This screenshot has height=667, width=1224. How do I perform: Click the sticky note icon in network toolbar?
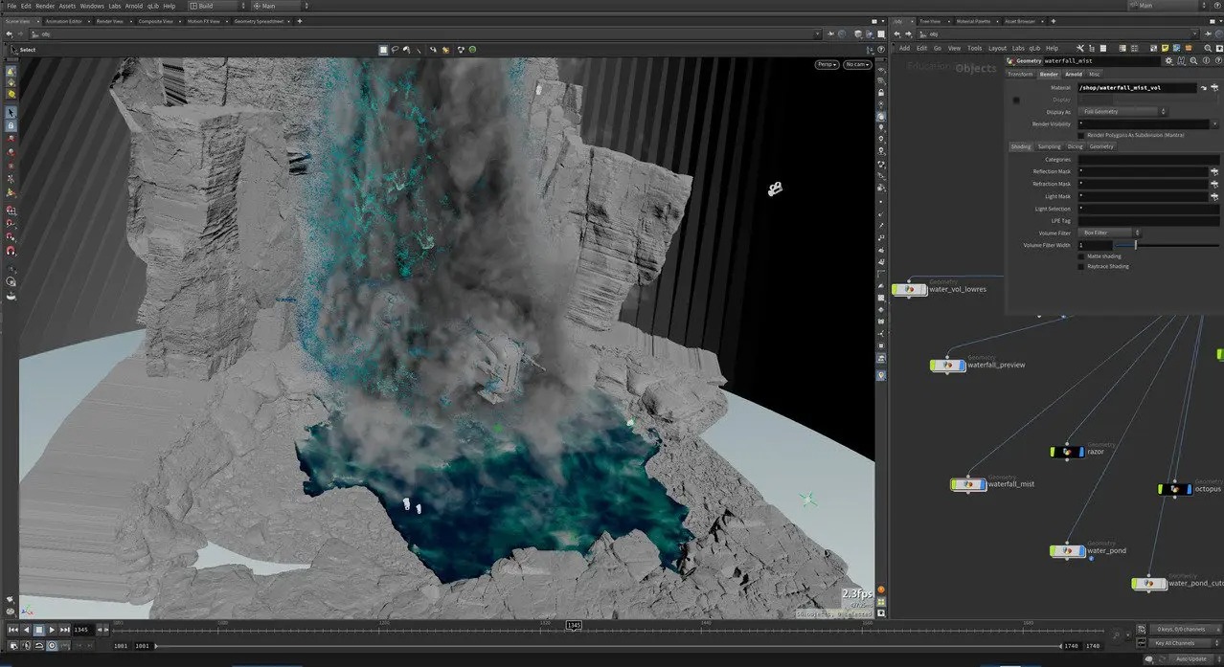1165,48
